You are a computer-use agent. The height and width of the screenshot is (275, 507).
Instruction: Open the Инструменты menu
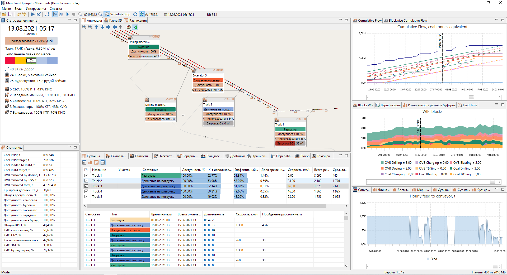36,9
